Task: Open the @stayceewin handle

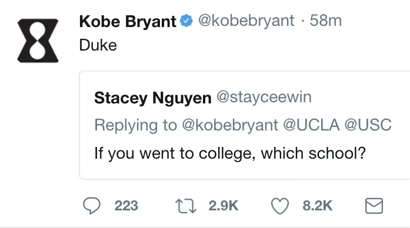Action: point(264,98)
